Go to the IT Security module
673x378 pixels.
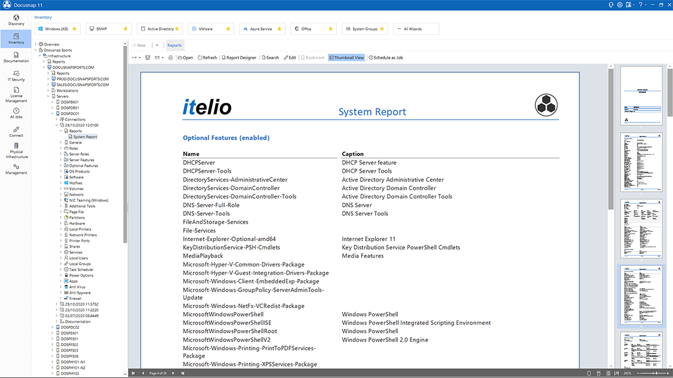click(16, 76)
